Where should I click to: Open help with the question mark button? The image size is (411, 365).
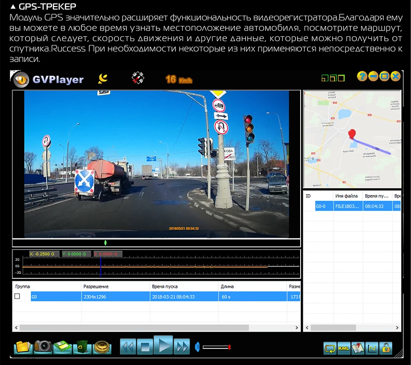click(362, 77)
